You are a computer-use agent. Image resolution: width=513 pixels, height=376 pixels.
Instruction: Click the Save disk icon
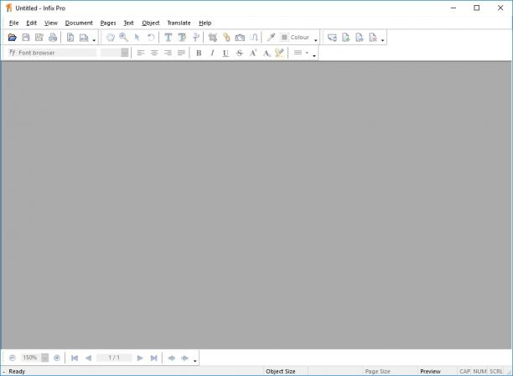(25, 38)
